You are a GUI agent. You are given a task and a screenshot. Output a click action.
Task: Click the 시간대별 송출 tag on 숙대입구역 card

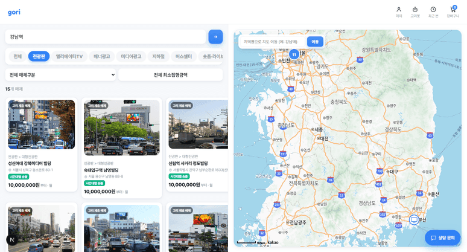click(x=94, y=183)
